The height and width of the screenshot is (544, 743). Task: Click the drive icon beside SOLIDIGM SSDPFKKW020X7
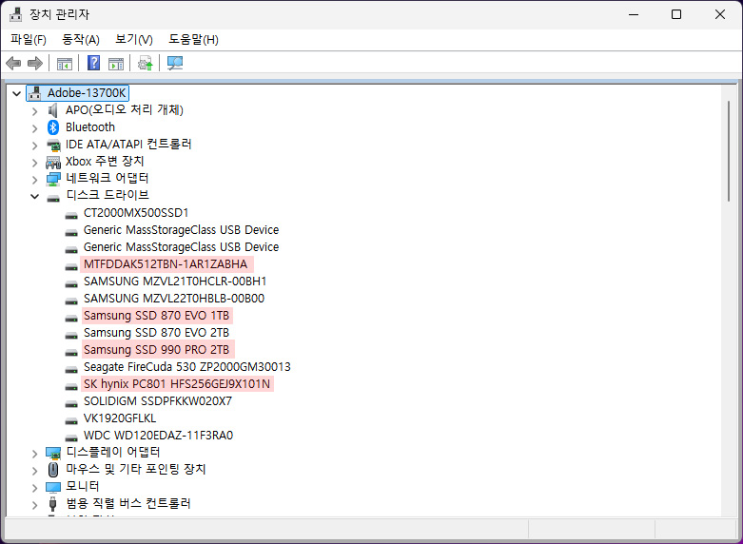click(71, 403)
